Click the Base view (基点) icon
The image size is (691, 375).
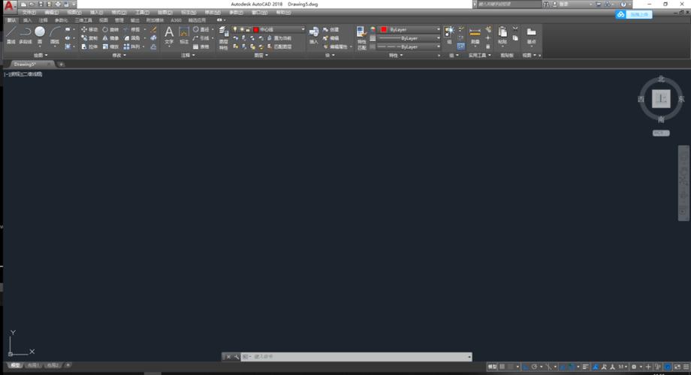tap(532, 34)
